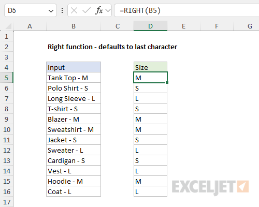The width and height of the screenshot is (259, 207).
Task: Select row 7 header
Action: (x=7, y=98)
